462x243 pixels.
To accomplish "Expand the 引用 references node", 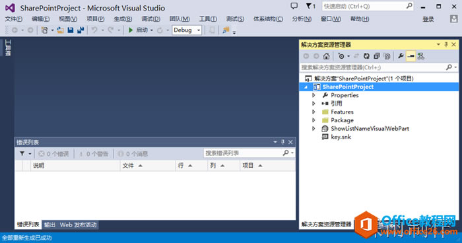I will pyautogui.click(x=313, y=104).
